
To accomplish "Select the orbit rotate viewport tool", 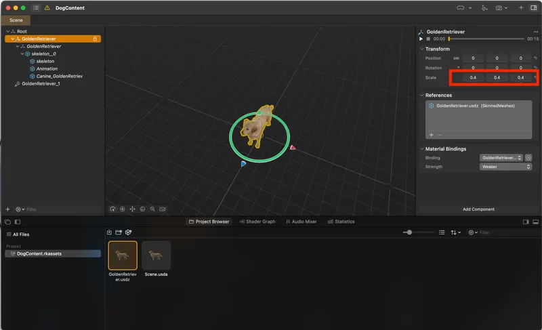I will tap(112, 209).
